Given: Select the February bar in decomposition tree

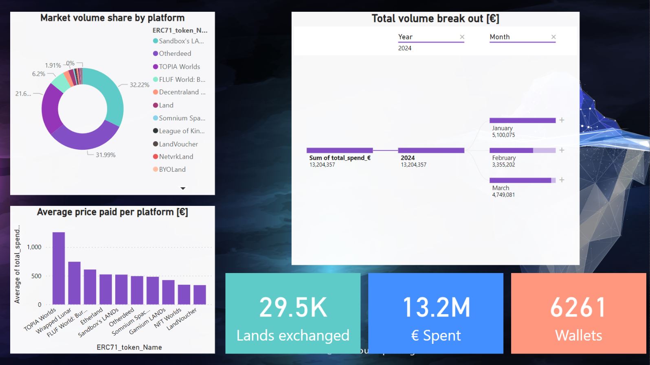Looking at the screenshot, I should [x=523, y=150].
